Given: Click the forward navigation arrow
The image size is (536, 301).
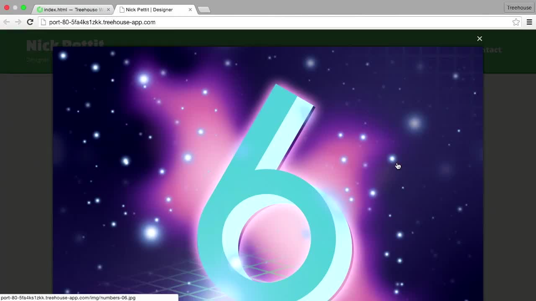Looking at the screenshot, I should tap(18, 22).
